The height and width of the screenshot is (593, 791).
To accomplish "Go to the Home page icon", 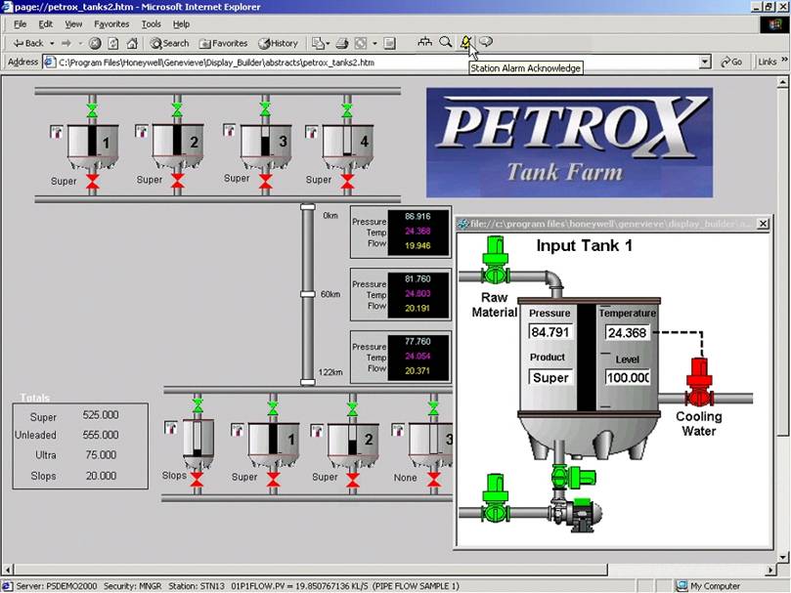I will pos(132,43).
